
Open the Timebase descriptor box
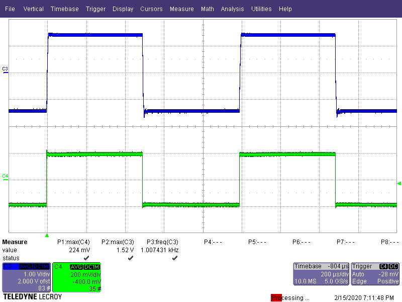(321, 274)
